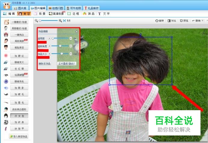Click the 预览 preview tool
208x143 pixels.
pos(184,21)
